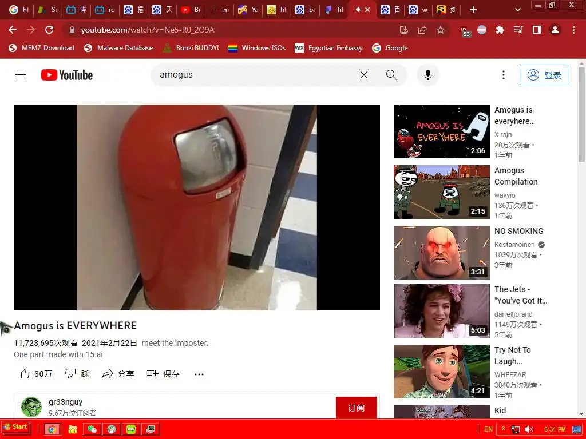The image size is (586, 439).
Task: Subscribe with the red 订阅 button
Action: point(356,408)
